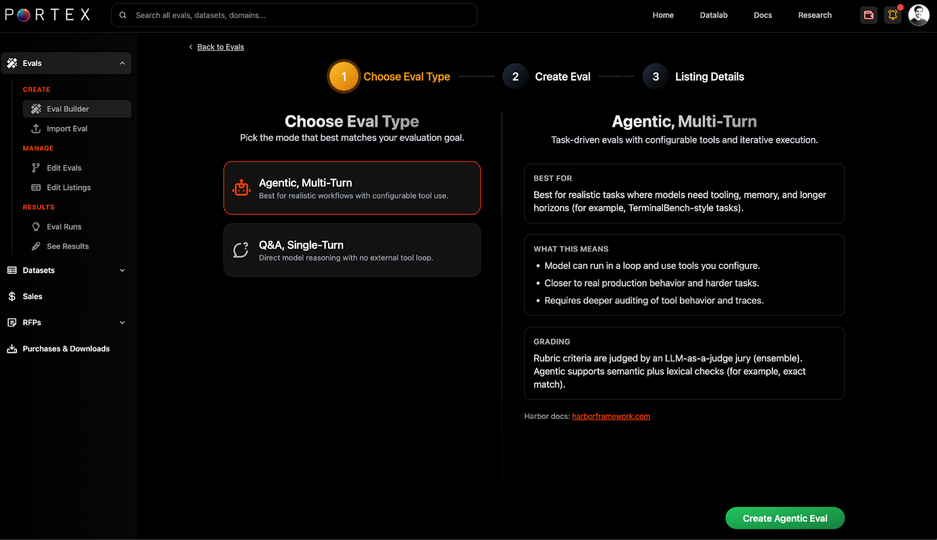Click the Eval Builder icon
Screen dimensions: 937x540
pos(36,109)
